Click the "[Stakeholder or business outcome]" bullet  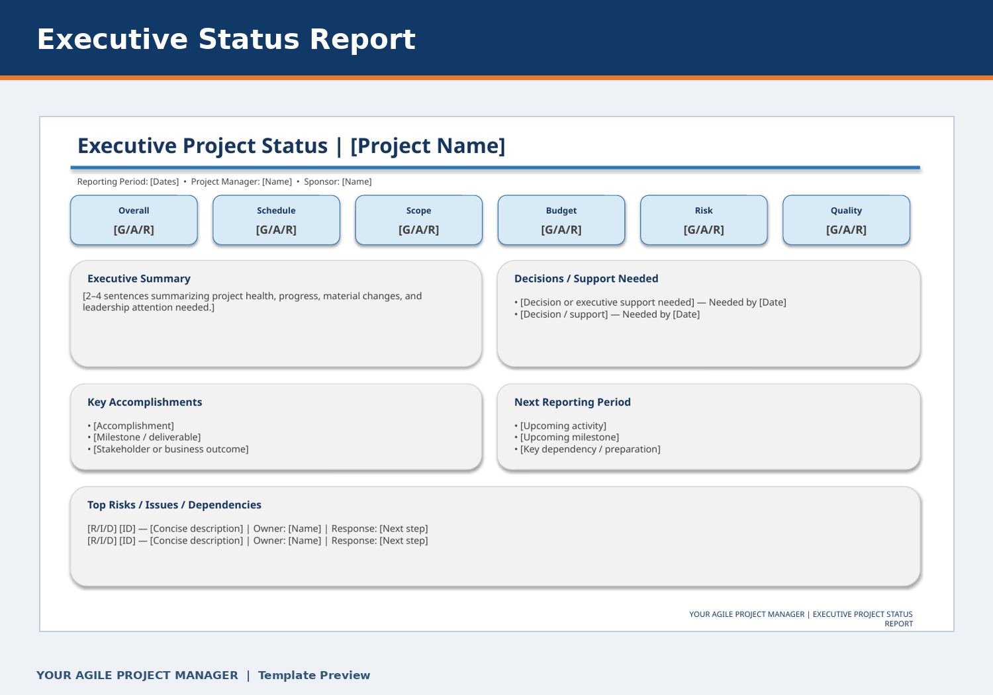[168, 449]
